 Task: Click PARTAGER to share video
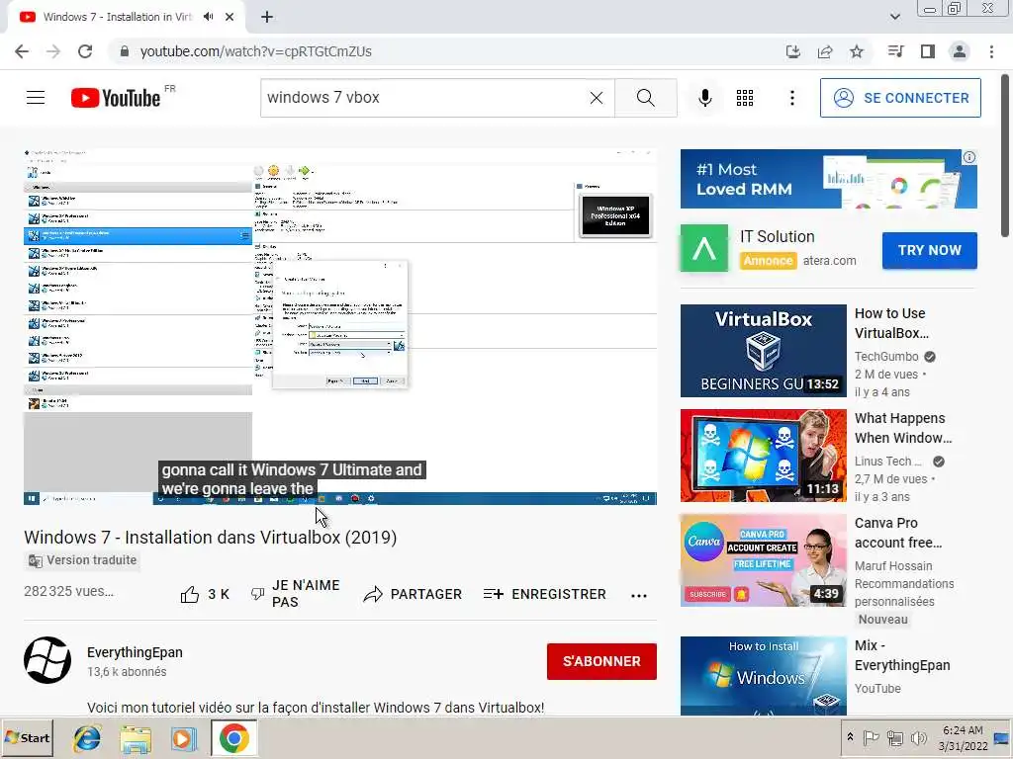[413, 594]
